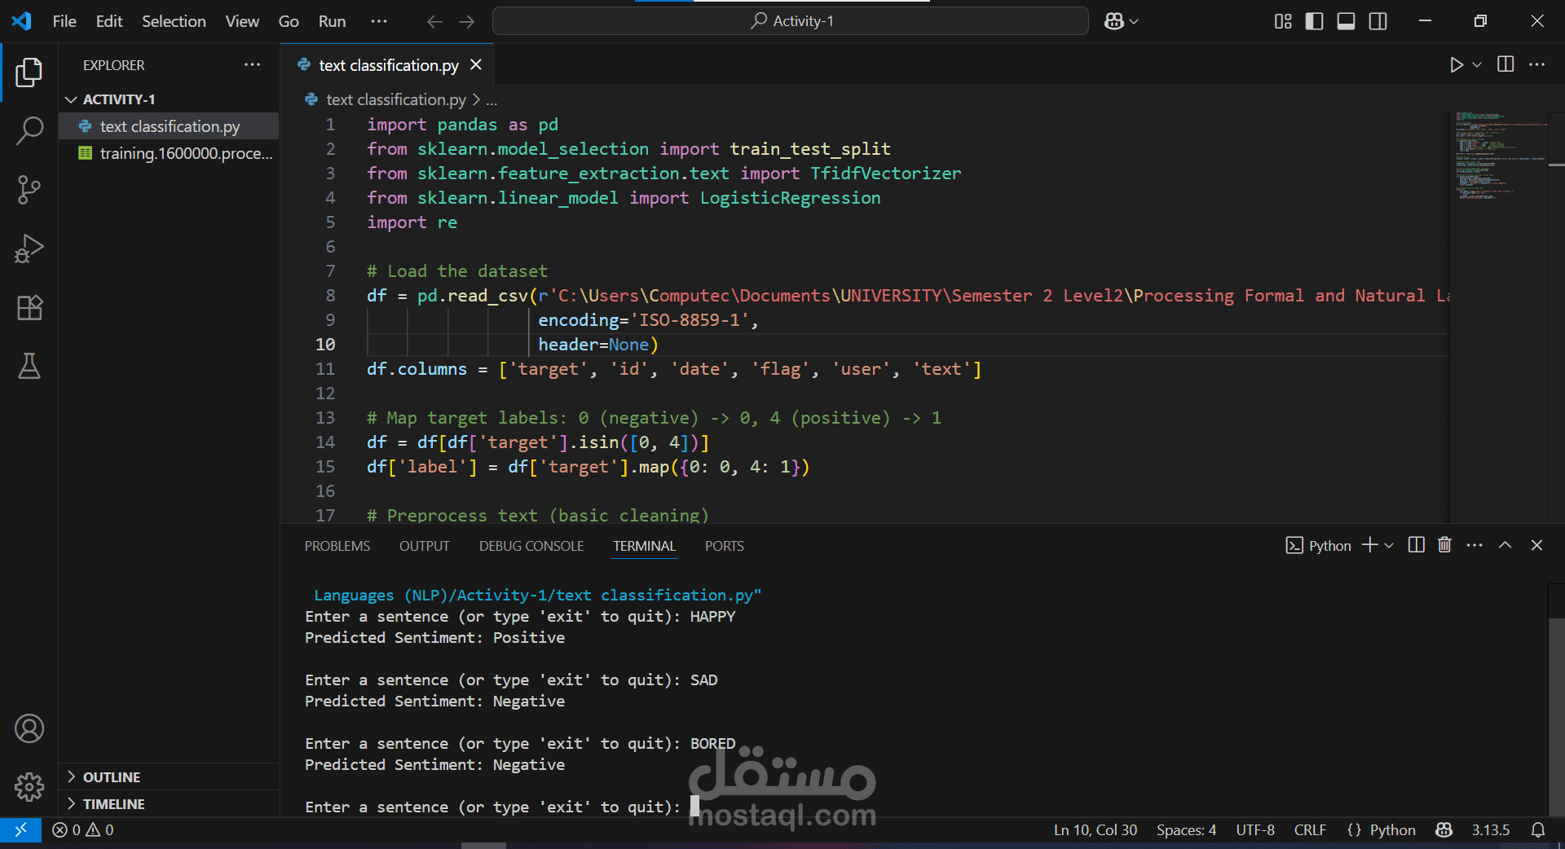Customize layout icon in title bar
This screenshot has height=849, width=1565.
tap(1283, 21)
